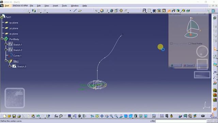Click the Isometric View cube icon
The height and width of the screenshot is (123, 218).
click(130, 116)
